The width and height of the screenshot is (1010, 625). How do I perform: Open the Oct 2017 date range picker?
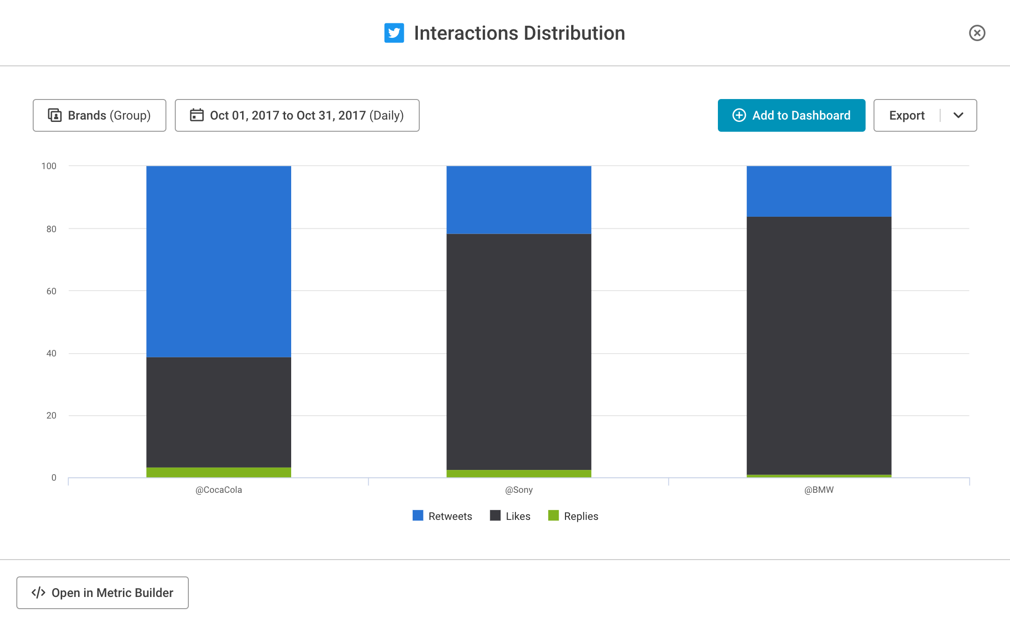click(x=297, y=115)
